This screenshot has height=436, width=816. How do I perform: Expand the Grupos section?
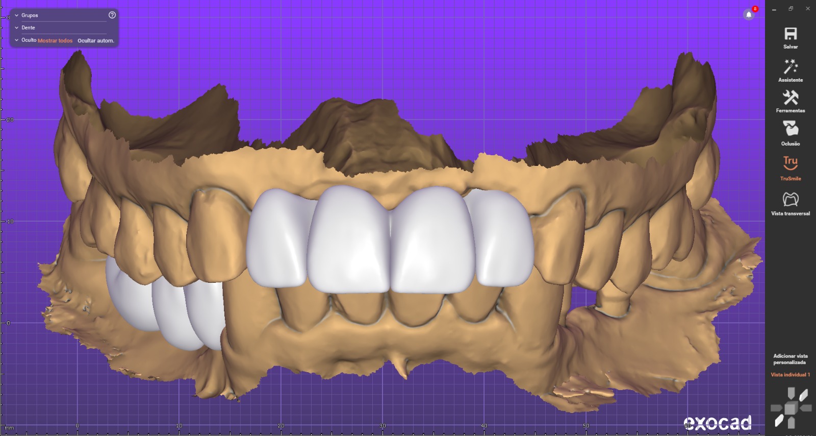pos(17,15)
